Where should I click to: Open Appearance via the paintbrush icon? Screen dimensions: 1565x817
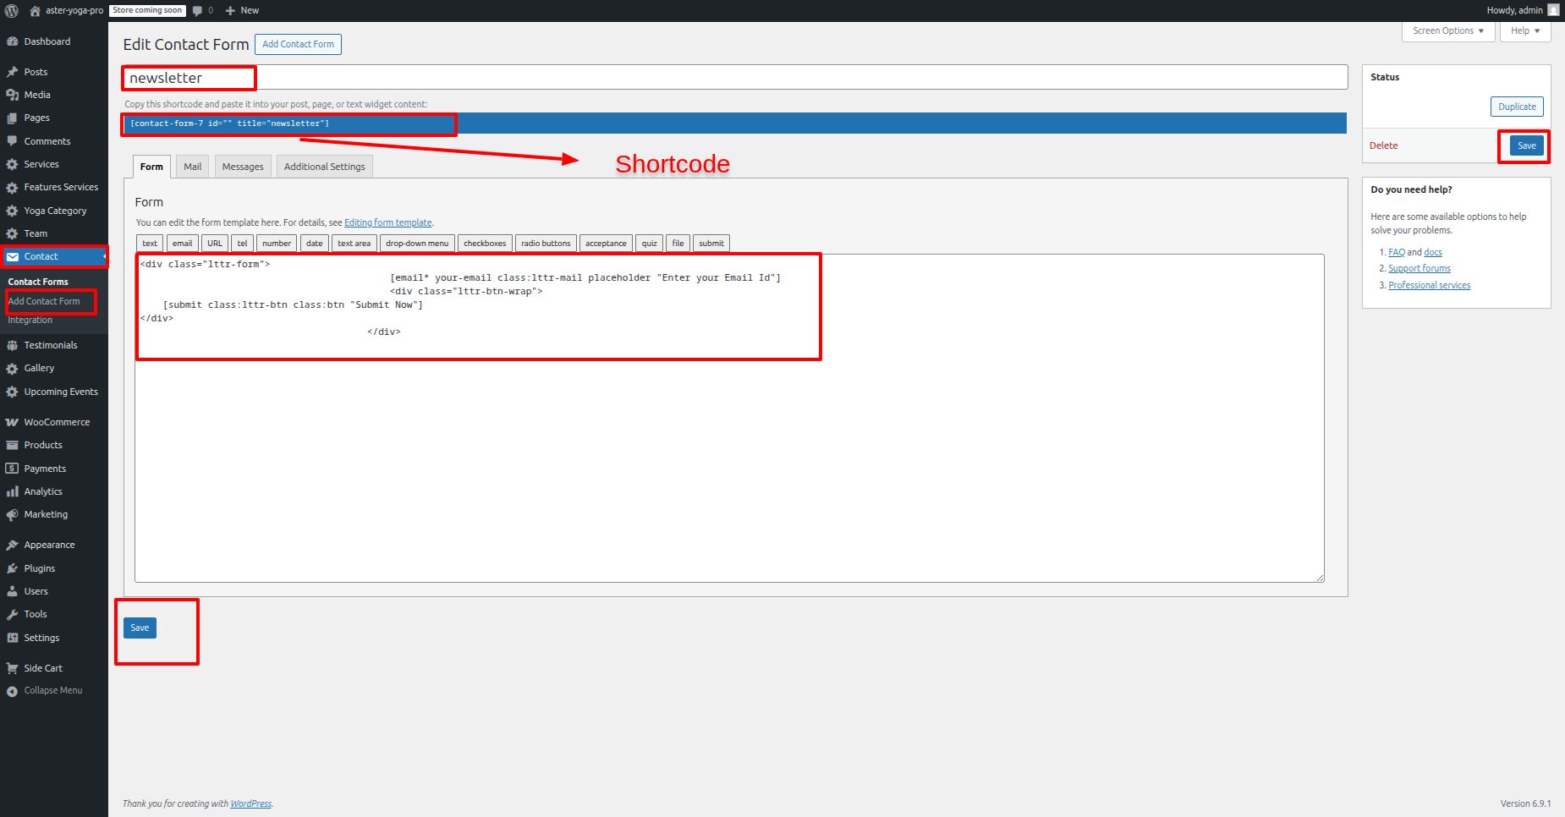point(12,546)
